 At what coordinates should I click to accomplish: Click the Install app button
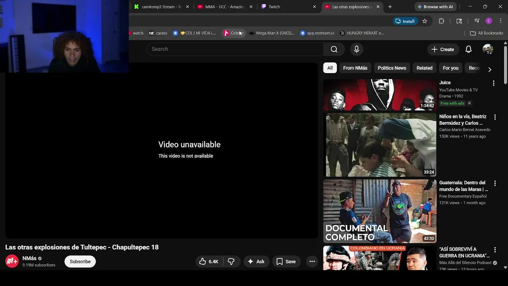(405, 21)
